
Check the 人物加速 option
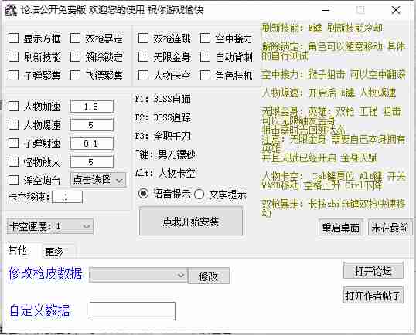point(13,107)
